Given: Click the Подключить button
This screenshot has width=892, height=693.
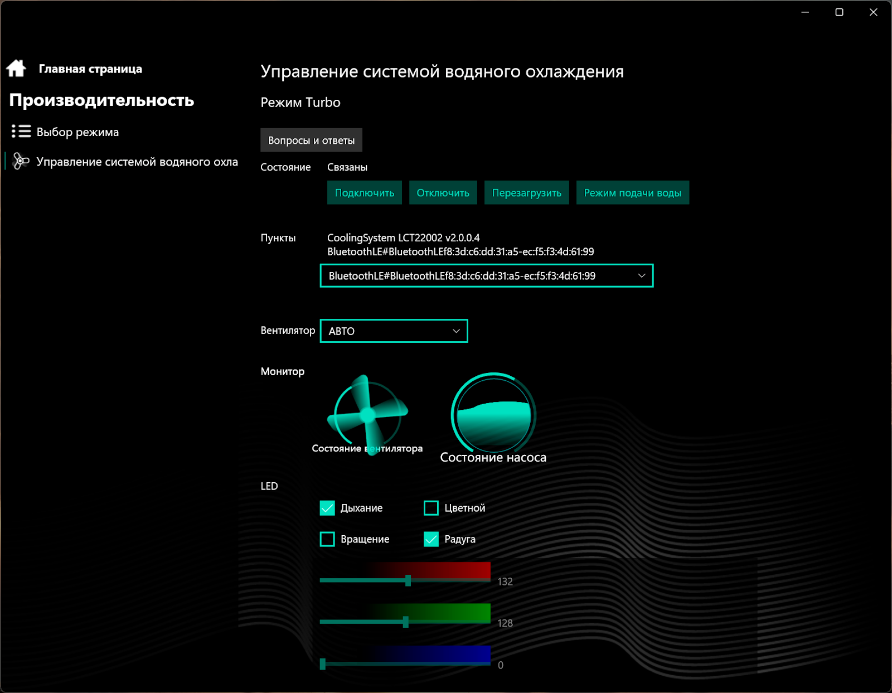Looking at the screenshot, I should 365,193.
